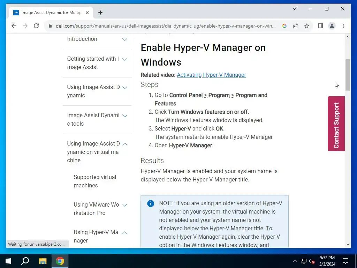View site info via the lock icon
The width and height of the screenshot is (357, 268).
[x=50, y=26]
